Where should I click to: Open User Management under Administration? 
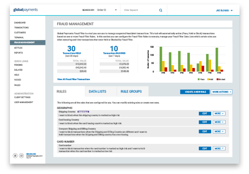[23, 102]
